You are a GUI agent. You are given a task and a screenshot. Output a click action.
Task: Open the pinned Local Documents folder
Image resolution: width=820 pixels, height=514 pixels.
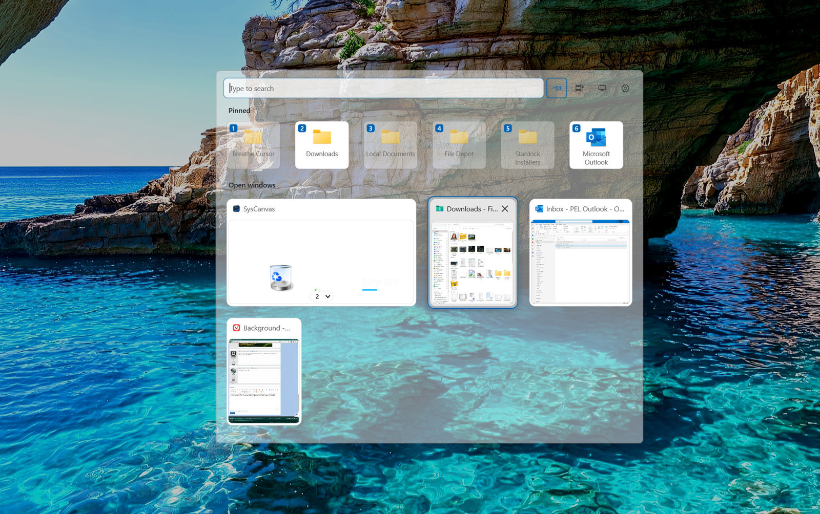pyautogui.click(x=391, y=145)
